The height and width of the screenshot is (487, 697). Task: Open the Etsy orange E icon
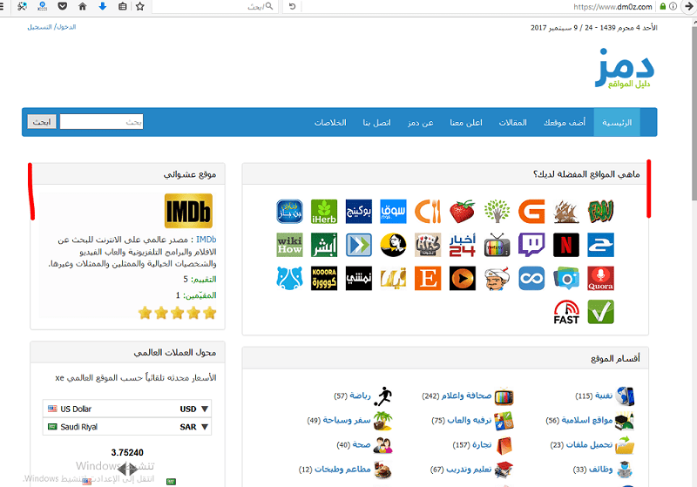pyautogui.click(x=428, y=279)
